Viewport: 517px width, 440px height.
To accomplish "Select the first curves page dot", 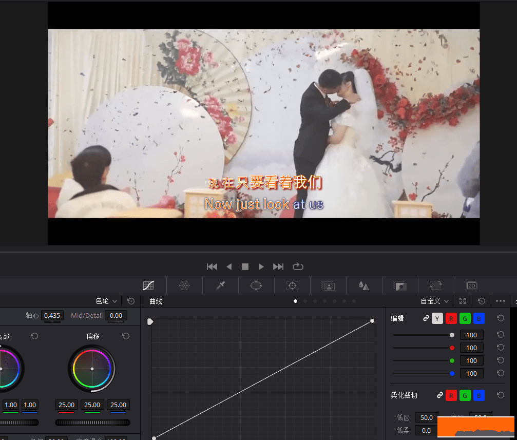I will coord(295,301).
